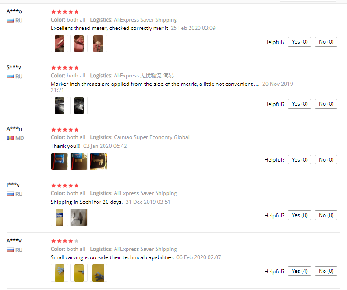
Task: Click the four-star rating of A***v's review
Action: (x=65, y=241)
